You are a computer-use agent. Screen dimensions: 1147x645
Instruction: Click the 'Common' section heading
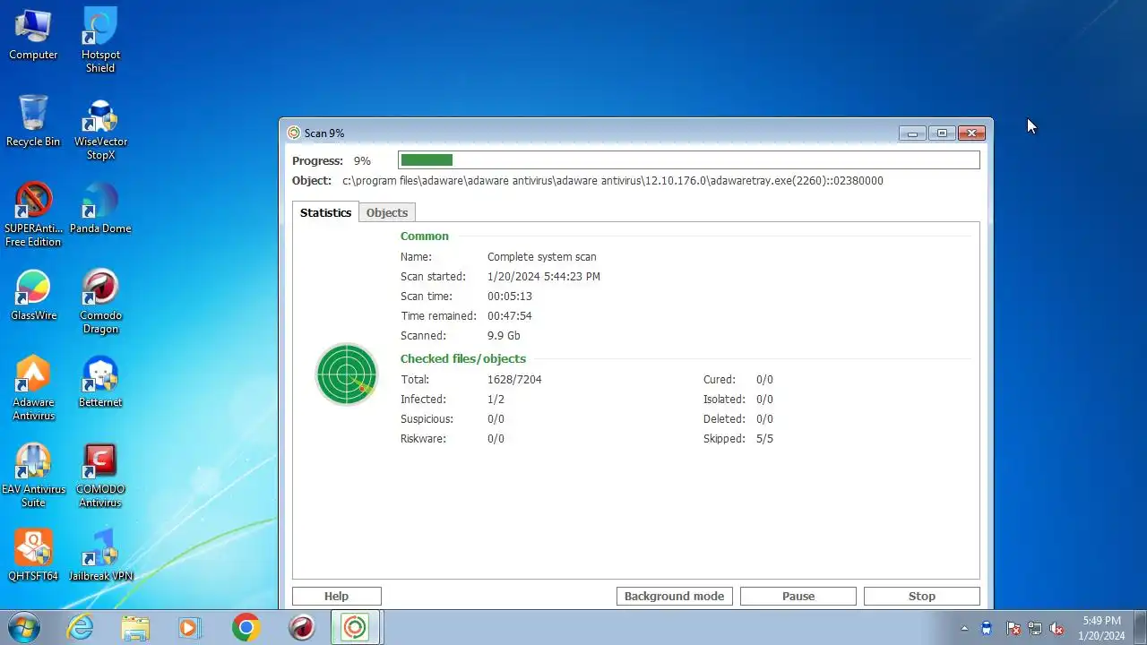[x=425, y=236]
